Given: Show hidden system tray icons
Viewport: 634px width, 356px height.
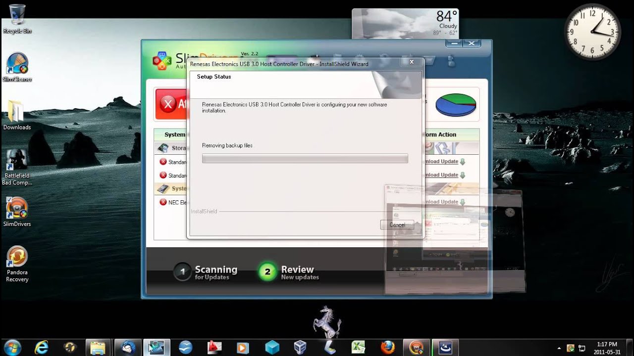Looking at the screenshot, I should (x=559, y=348).
